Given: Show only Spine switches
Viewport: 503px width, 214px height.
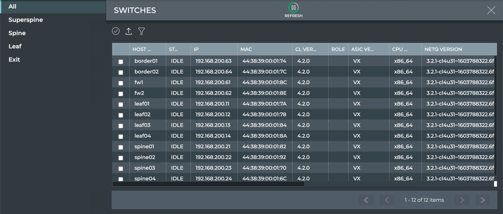Looking at the screenshot, I should [17, 33].
